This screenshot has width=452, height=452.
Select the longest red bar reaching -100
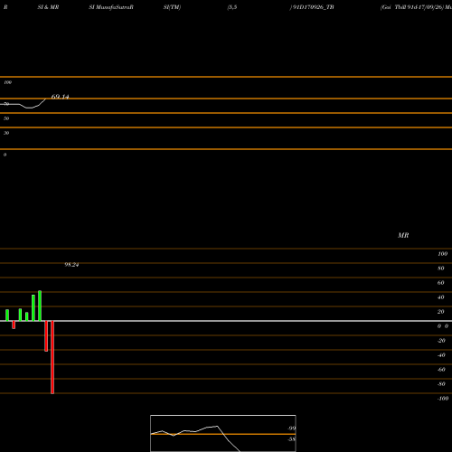point(52,357)
